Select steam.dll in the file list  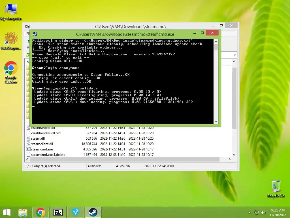pos(38,139)
